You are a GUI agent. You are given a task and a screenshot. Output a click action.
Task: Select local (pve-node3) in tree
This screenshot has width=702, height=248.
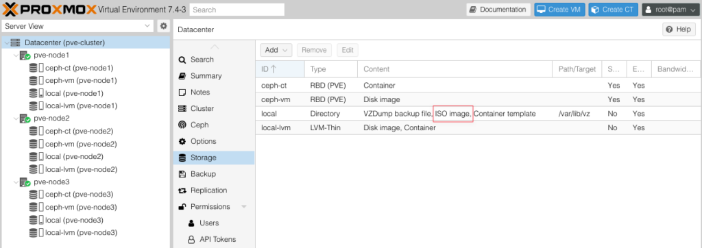click(74, 220)
